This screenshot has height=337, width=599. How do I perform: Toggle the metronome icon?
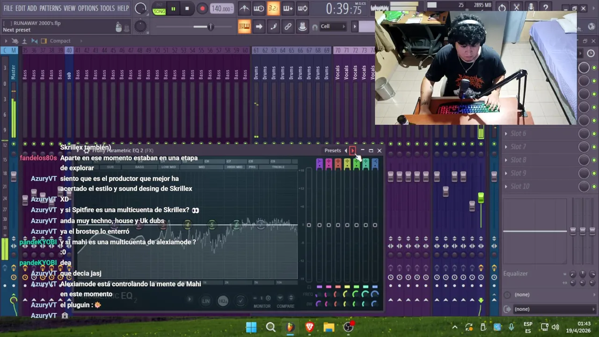(x=244, y=8)
